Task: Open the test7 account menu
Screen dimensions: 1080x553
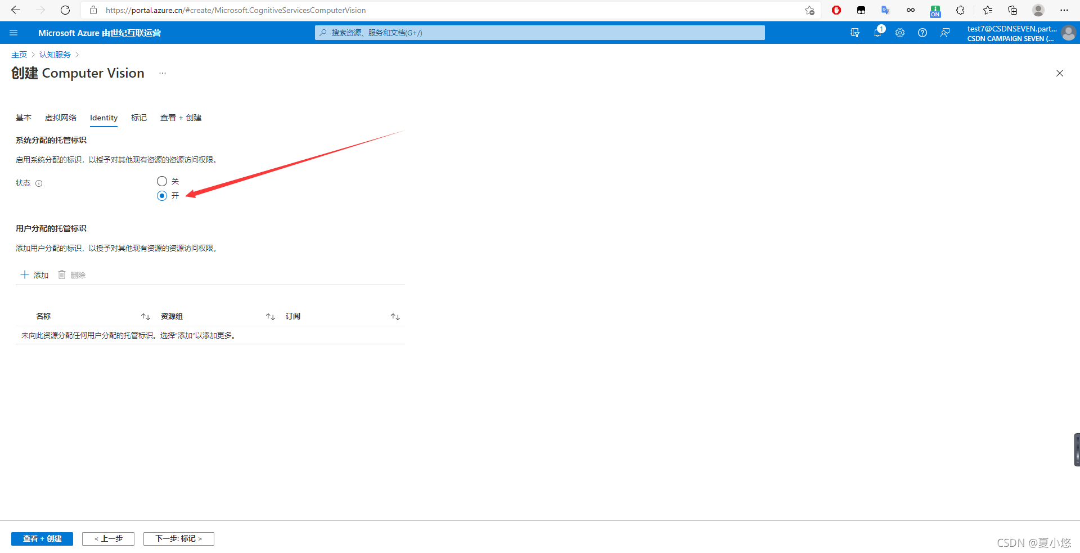Action: click(x=1021, y=33)
